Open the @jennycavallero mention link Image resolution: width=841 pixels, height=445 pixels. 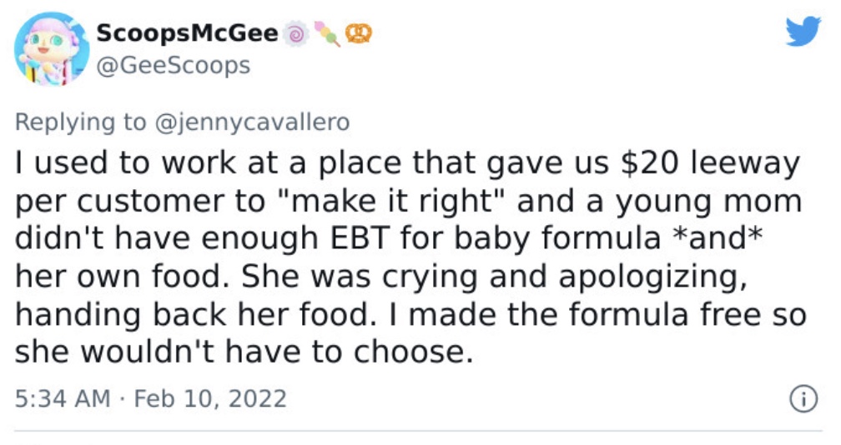click(252, 122)
